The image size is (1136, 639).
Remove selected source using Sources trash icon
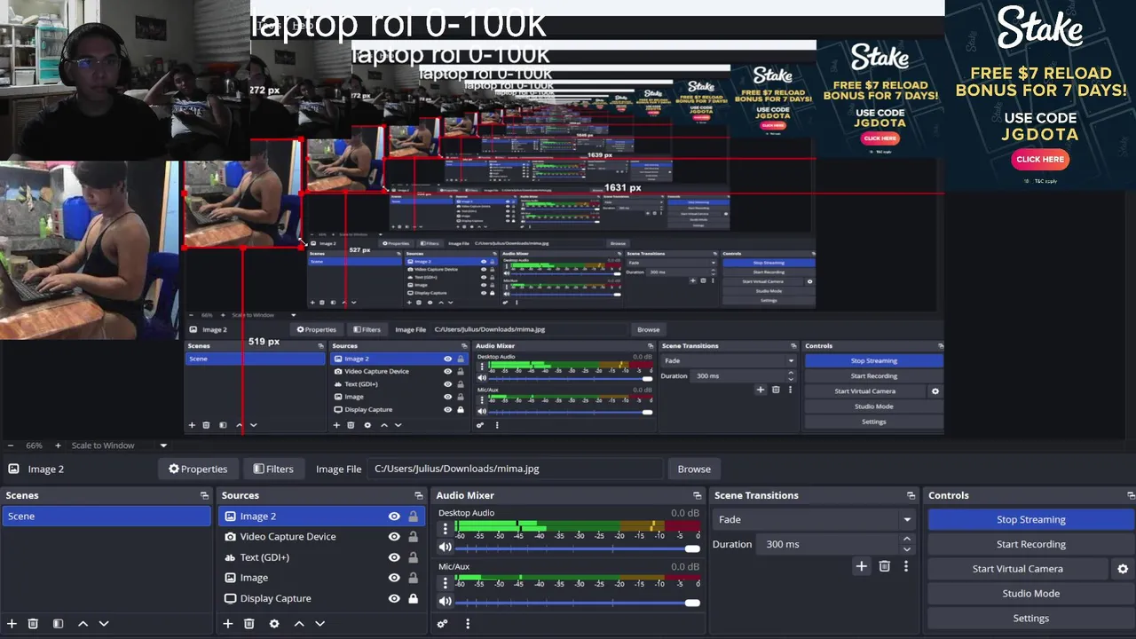249,624
